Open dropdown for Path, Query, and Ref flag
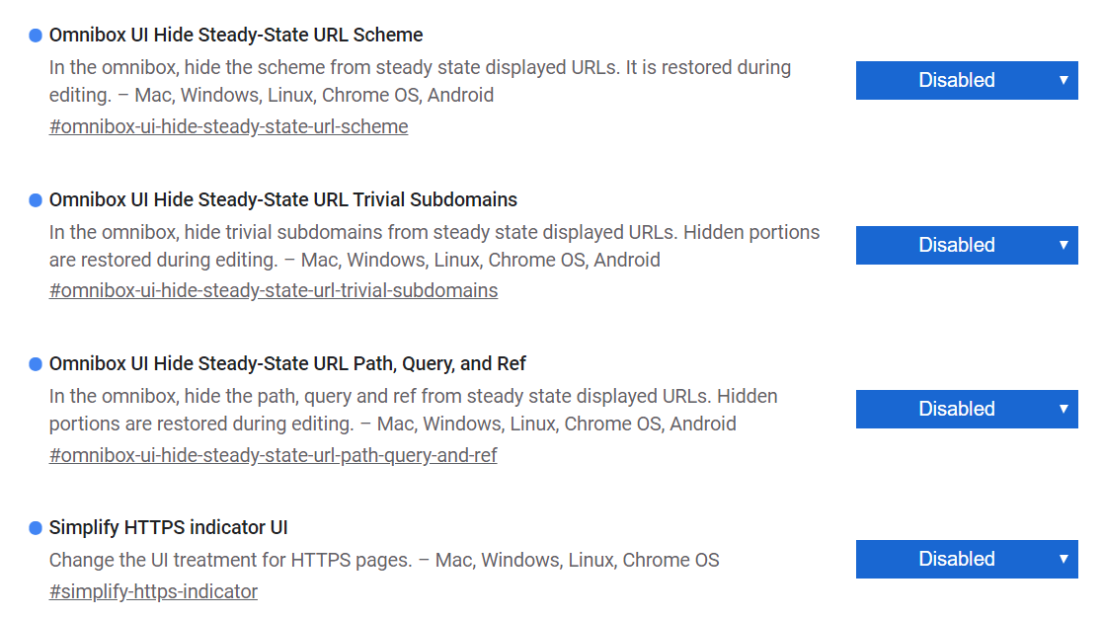This screenshot has width=1104, height=618. tap(966, 409)
